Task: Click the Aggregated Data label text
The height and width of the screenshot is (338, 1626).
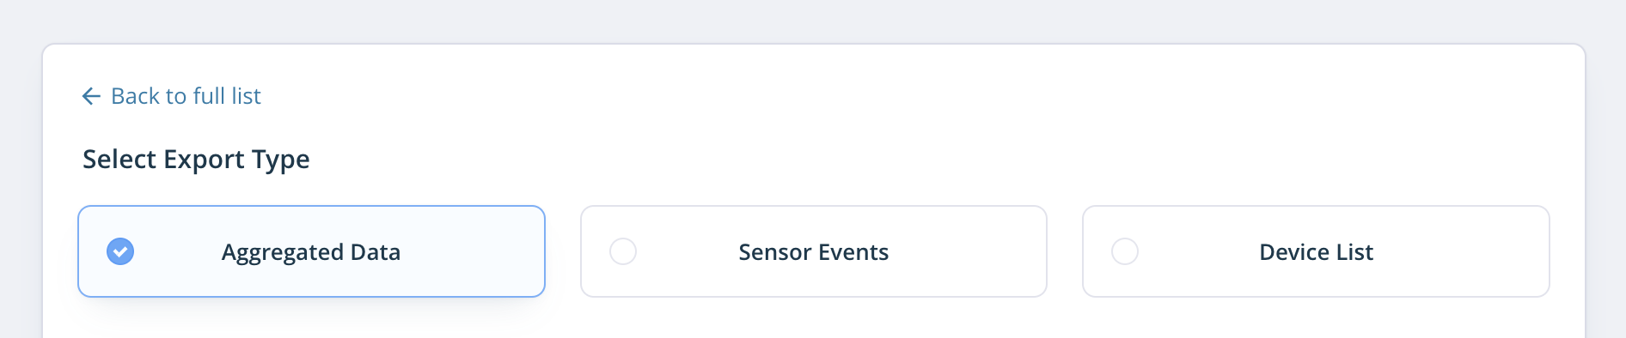Action: (x=311, y=252)
